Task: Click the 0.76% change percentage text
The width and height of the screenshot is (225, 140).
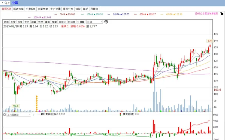Action: coord(80,26)
